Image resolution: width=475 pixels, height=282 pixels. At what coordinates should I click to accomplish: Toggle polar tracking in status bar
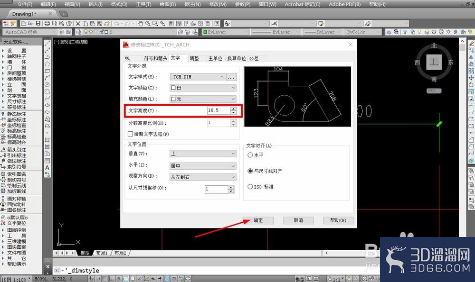tap(118, 278)
